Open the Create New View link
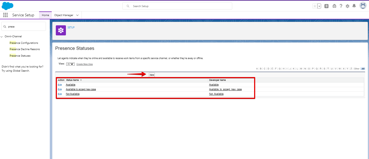369x159 pixels. tap(85, 64)
